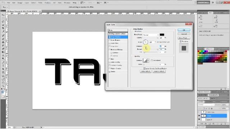Enable the Bevel and Emboss checkbox
Image resolution: width=230 pixels, height=129 pixels.
110,49
